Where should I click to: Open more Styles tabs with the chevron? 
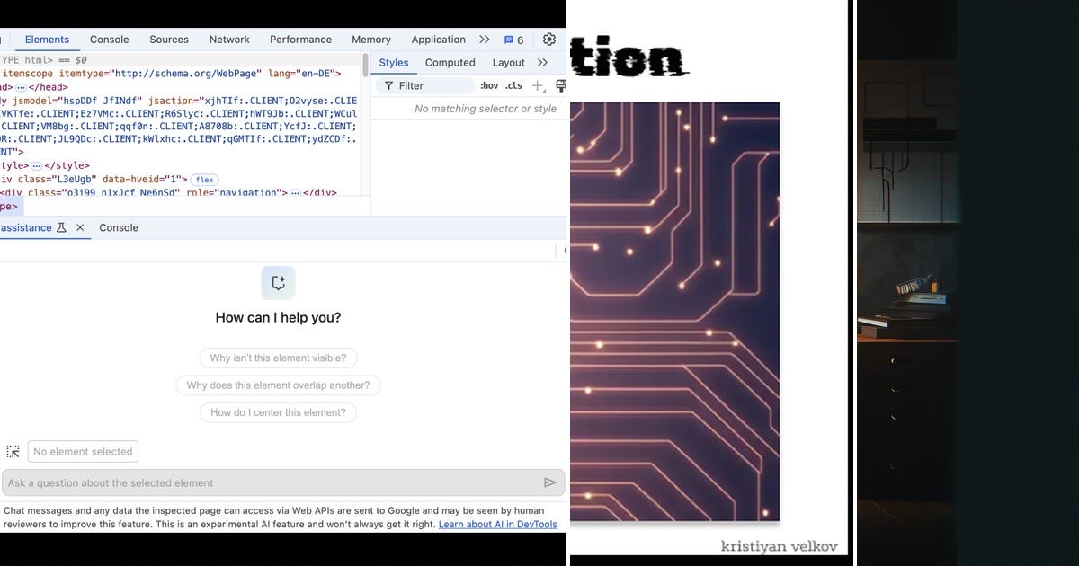click(542, 63)
